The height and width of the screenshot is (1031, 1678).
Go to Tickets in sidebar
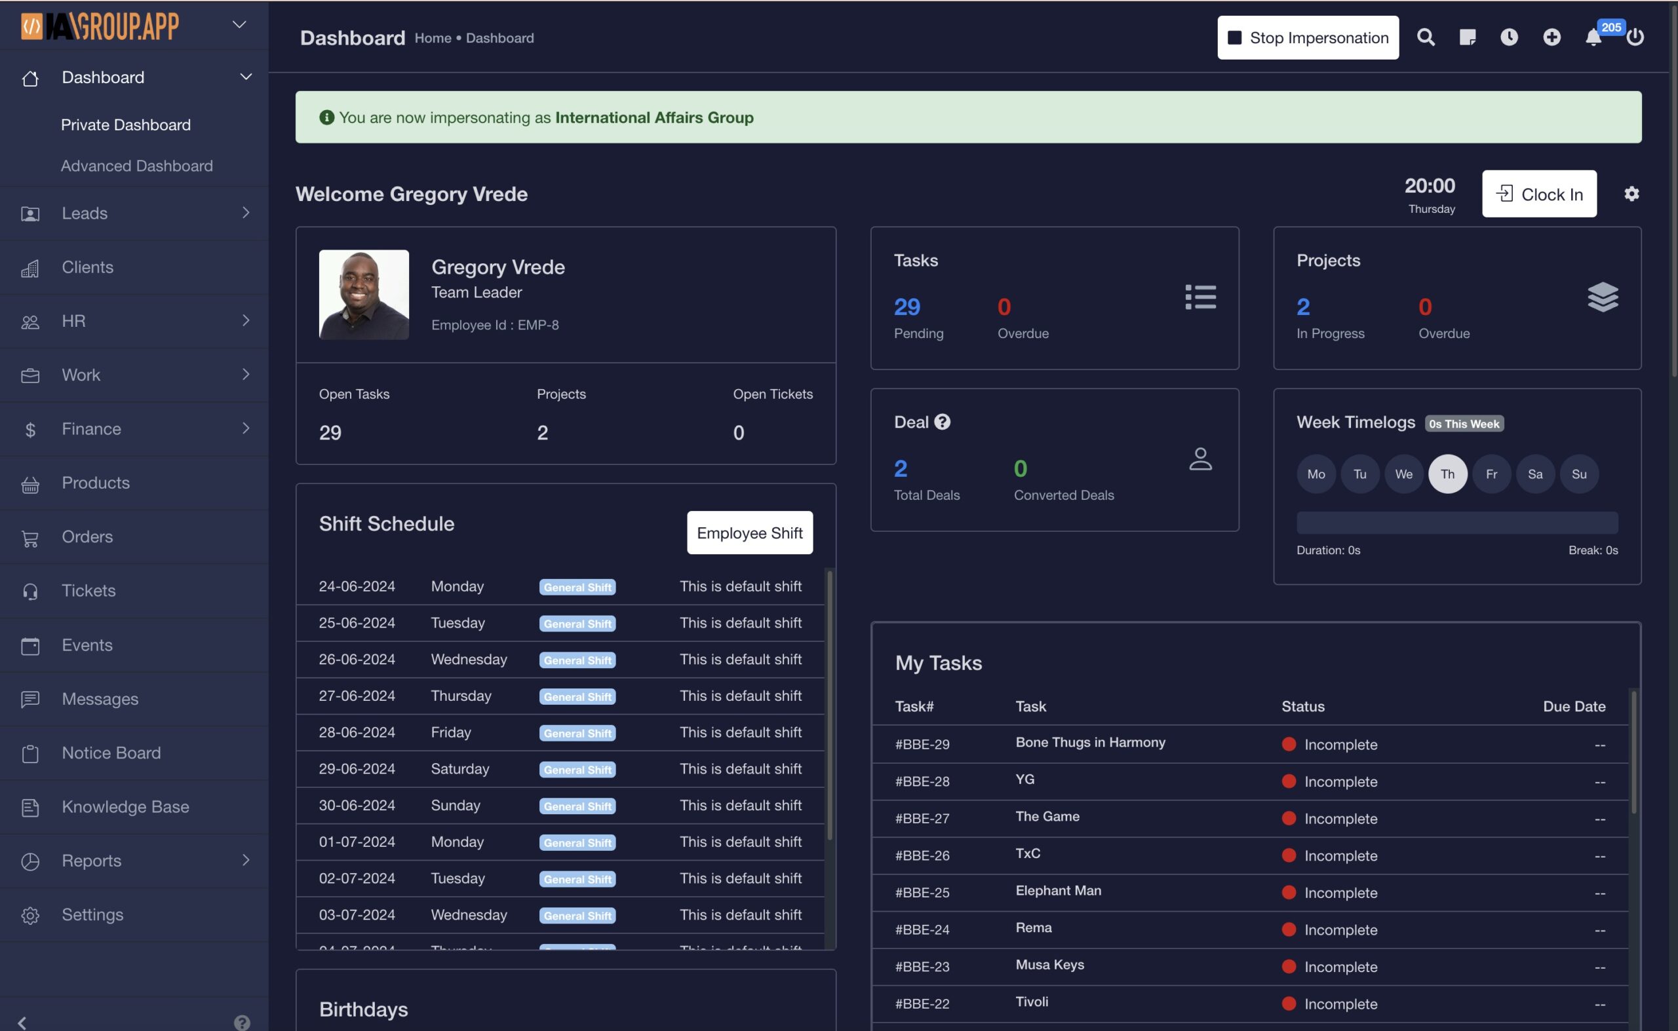(x=88, y=591)
